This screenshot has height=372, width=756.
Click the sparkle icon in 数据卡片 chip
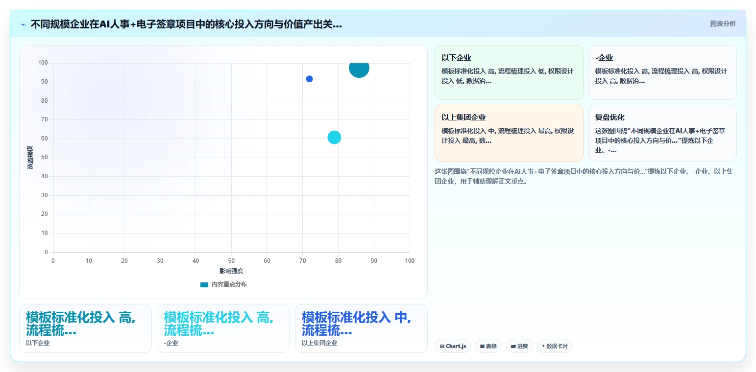(x=543, y=346)
